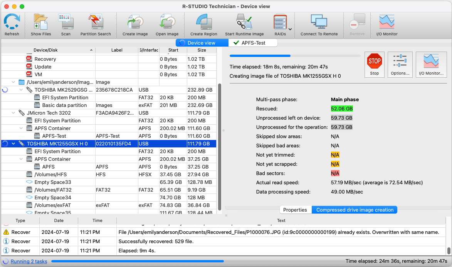
Task: Click the Basic data partition icon
Action: 37,105
